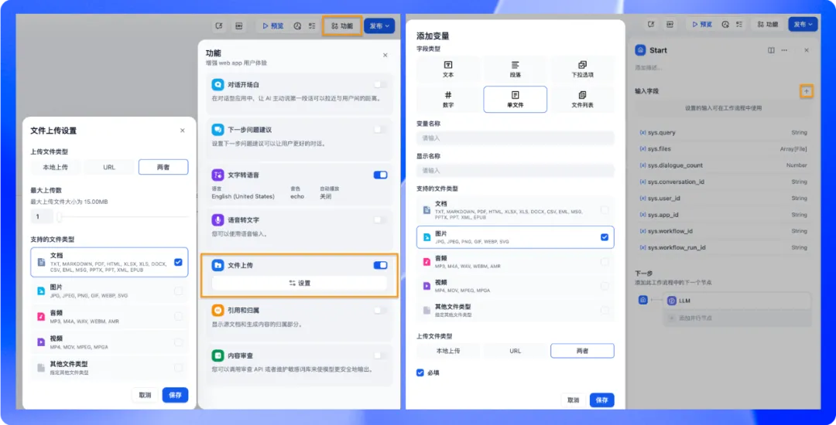Select 本地上传 in 添加变量 dialog

pos(448,351)
